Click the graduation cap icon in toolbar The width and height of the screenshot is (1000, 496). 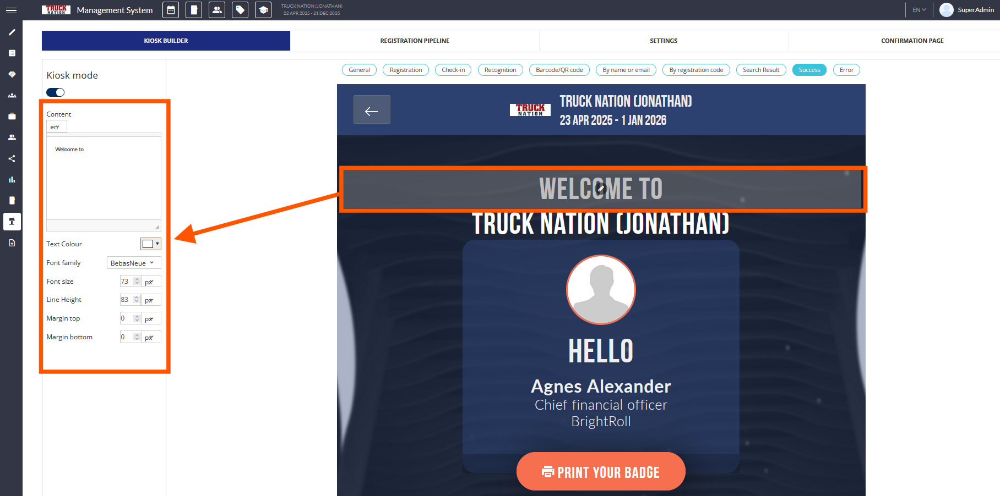click(263, 10)
